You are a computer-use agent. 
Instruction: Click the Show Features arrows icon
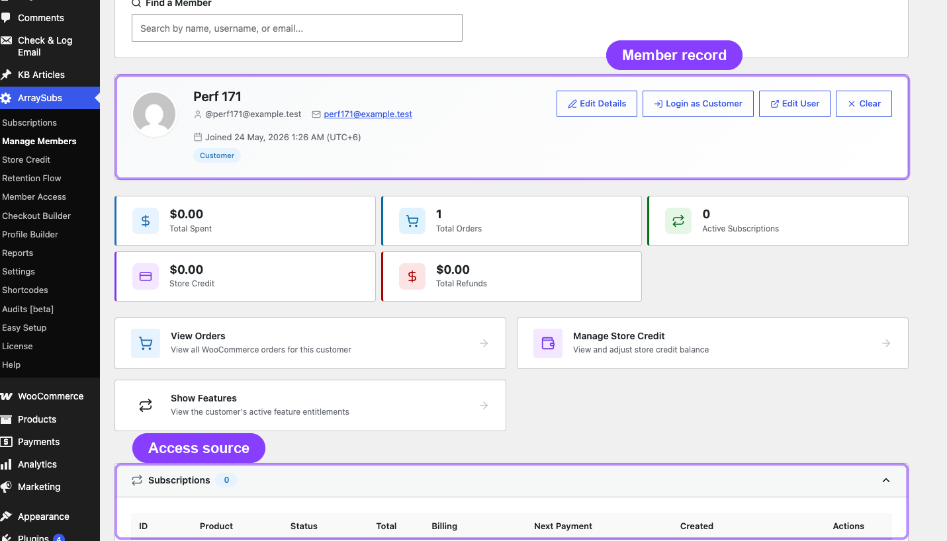(146, 405)
